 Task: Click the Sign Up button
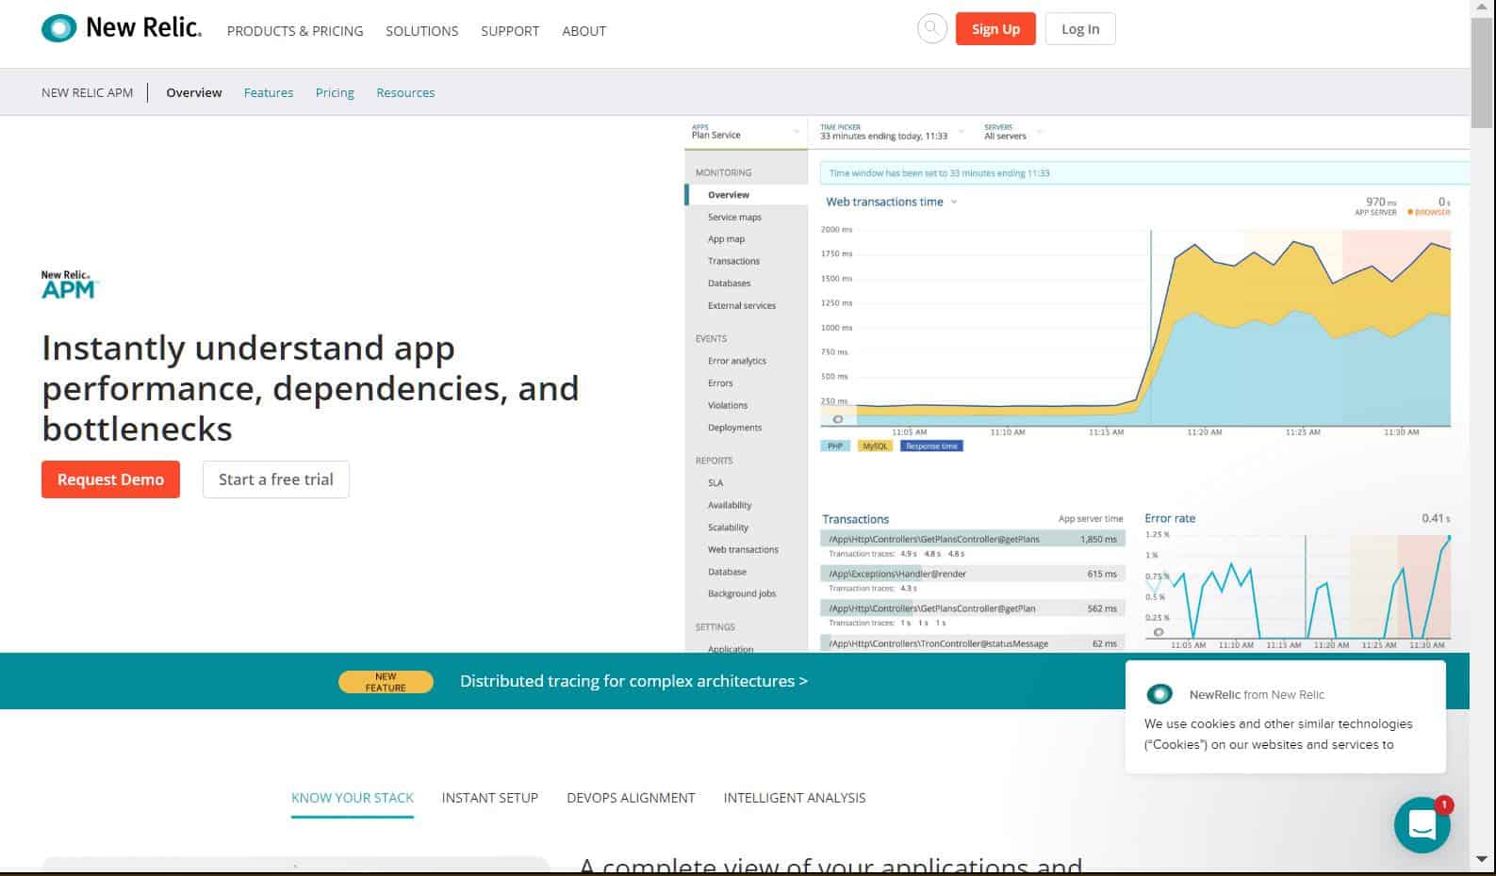(995, 29)
